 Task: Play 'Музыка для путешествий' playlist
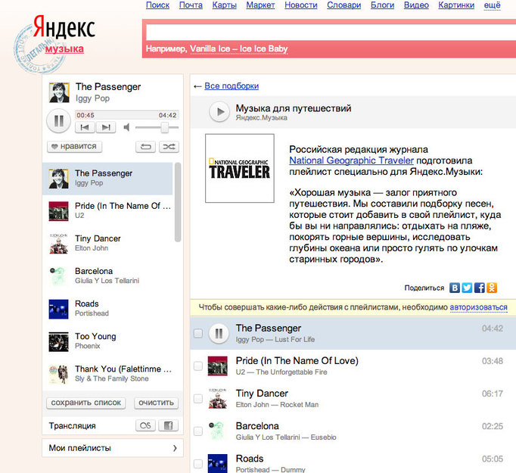(x=219, y=112)
